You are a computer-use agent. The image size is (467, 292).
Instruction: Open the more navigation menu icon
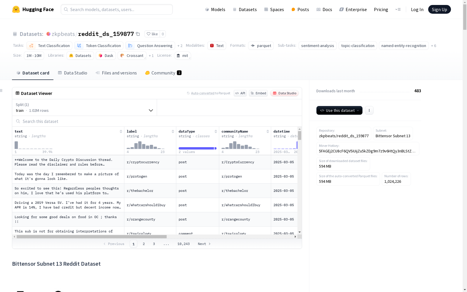point(398,9)
